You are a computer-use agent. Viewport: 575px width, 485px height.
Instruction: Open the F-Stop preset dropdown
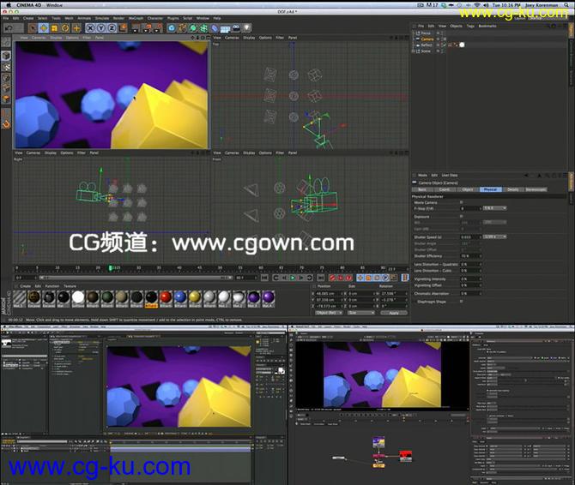coord(494,208)
